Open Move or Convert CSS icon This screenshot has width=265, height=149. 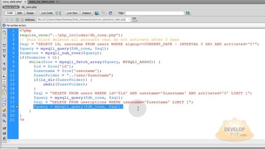point(4,120)
